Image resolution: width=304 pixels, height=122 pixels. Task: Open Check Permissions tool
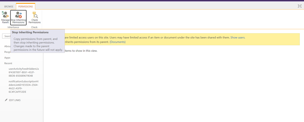[35, 17]
